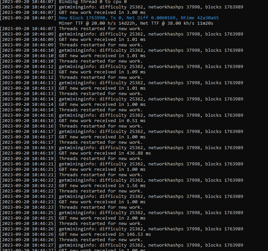Select the 10:46:26 getmininginfo line
The height and width of the screenshot is (251, 268).
point(122,229)
